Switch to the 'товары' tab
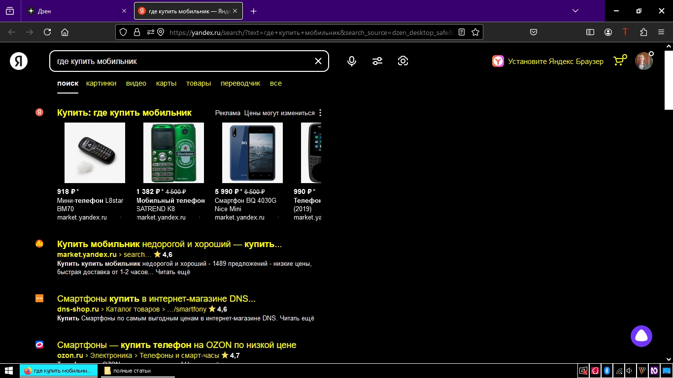 pyautogui.click(x=199, y=83)
